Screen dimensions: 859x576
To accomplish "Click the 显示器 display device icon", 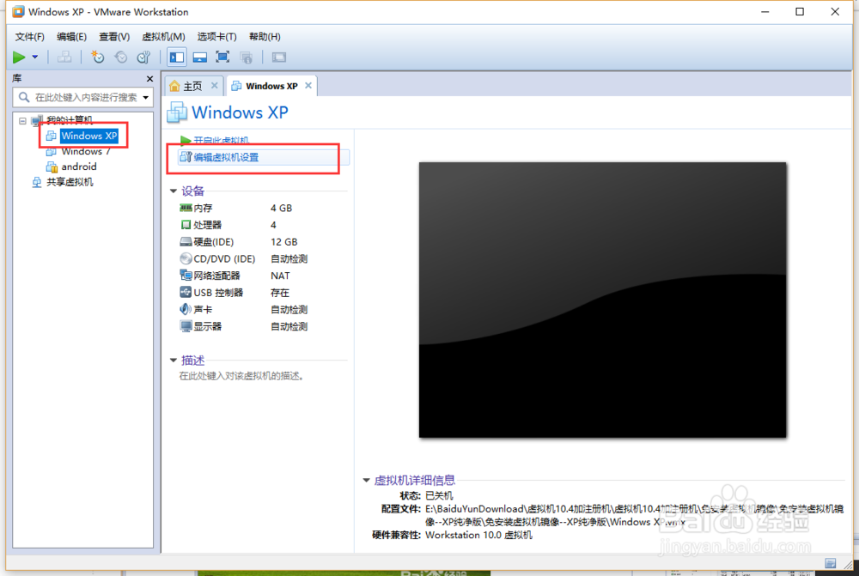I will (186, 326).
